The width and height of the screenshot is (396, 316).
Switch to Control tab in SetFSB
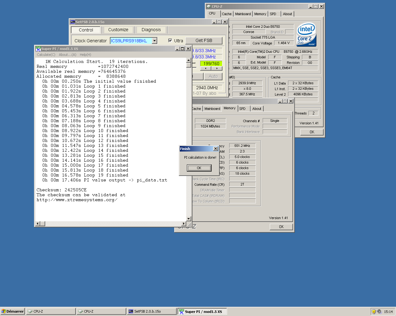click(x=86, y=30)
